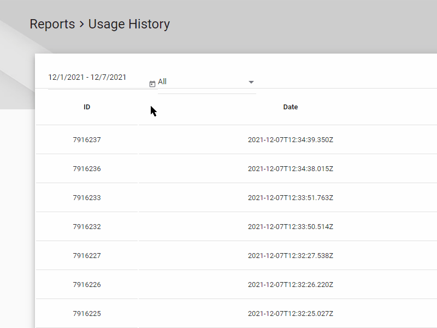Select record ID 7916236
The image size is (437, 328).
87,169
